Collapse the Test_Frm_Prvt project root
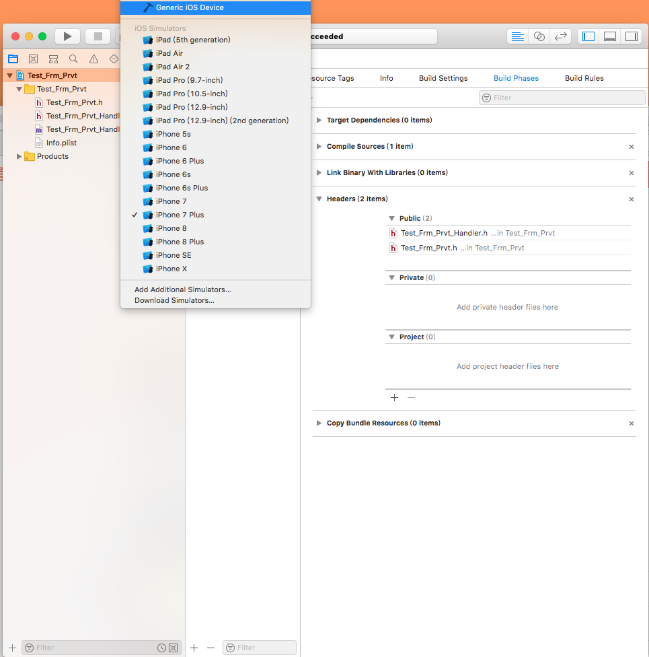This screenshot has height=657, width=649. (9, 76)
